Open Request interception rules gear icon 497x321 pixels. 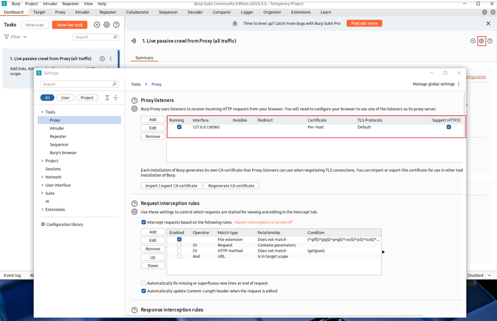pyautogui.click(x=134, y=212)
